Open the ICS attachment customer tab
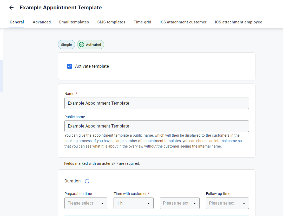The image size is (283, 216). [x=183, y=22]
